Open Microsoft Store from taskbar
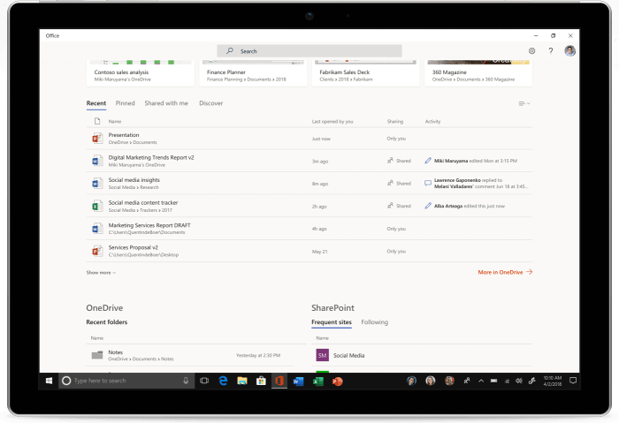 [x=261, y=381]
